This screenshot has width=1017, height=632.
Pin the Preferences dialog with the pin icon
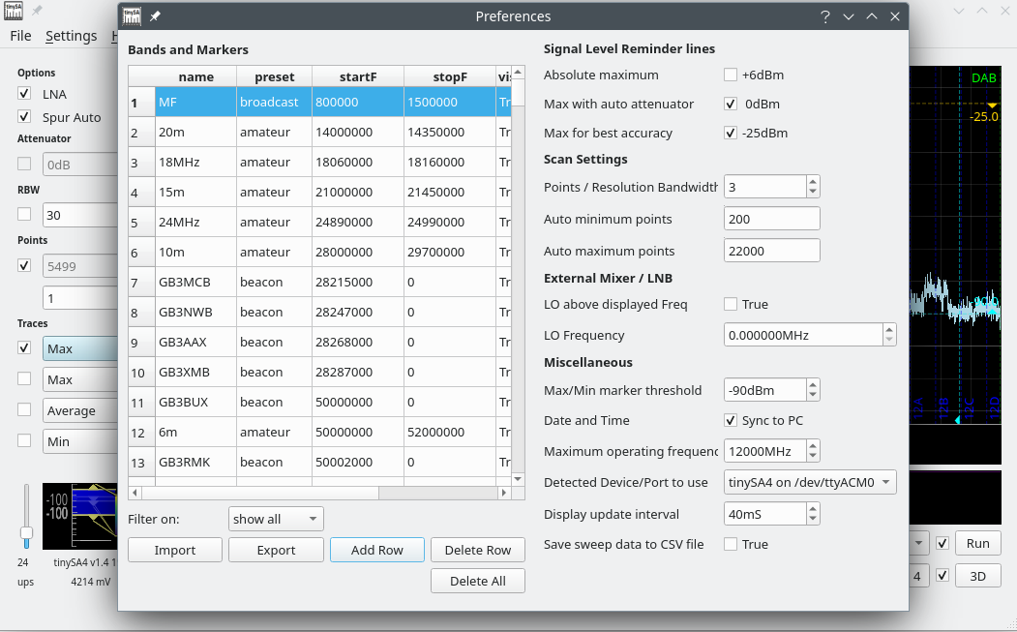click(x=155, y=16)
